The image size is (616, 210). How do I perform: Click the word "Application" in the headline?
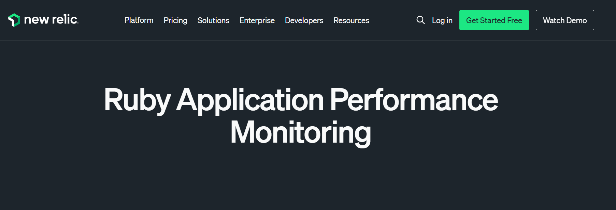coord(250,100)
